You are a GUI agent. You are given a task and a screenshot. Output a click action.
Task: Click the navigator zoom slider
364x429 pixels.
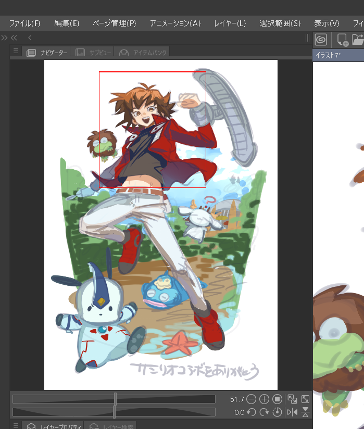pos(114,399)
